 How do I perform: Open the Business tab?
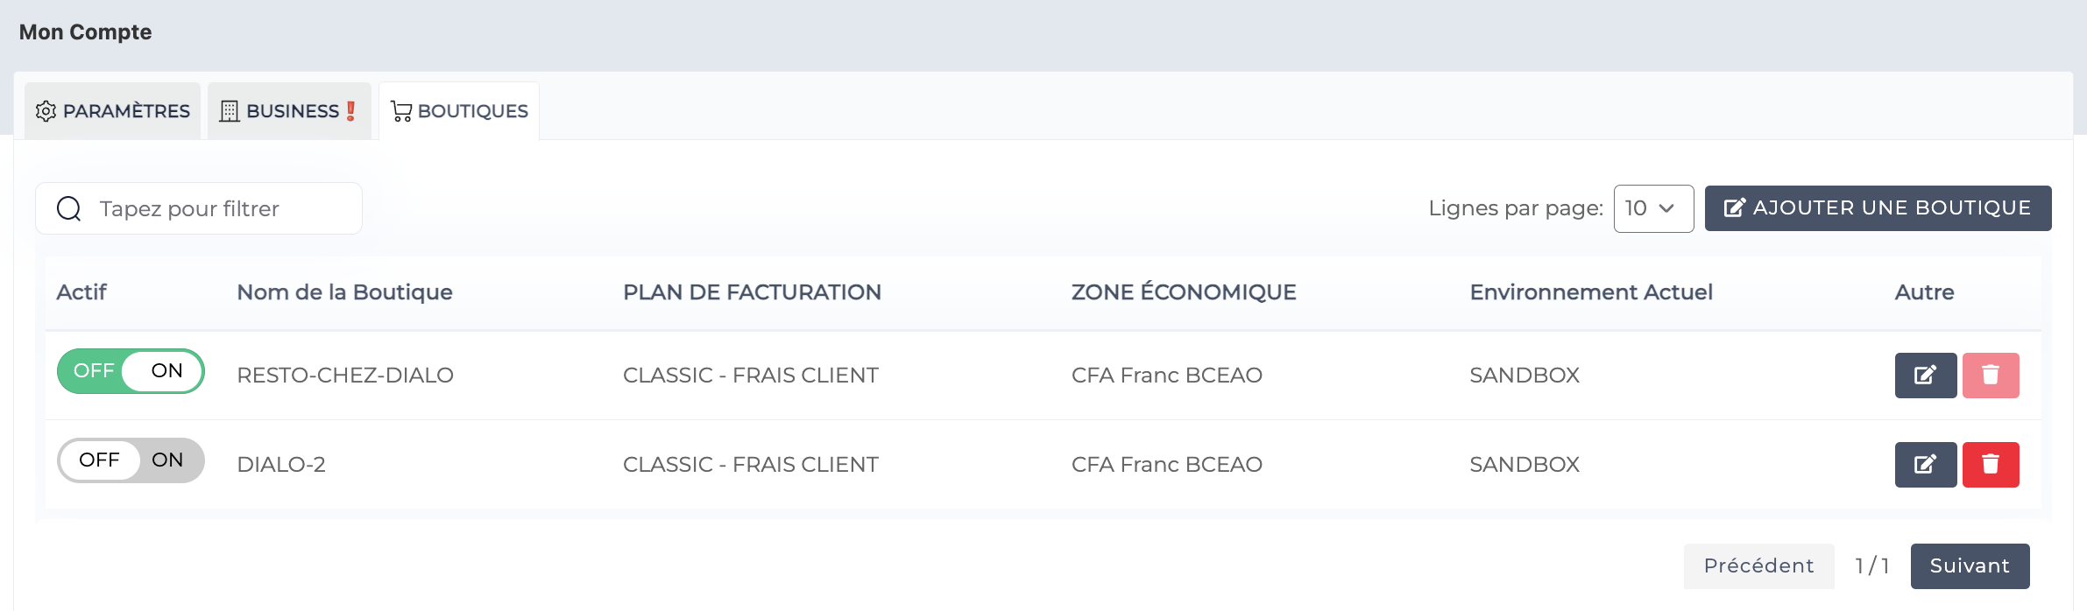pos(289,110)
